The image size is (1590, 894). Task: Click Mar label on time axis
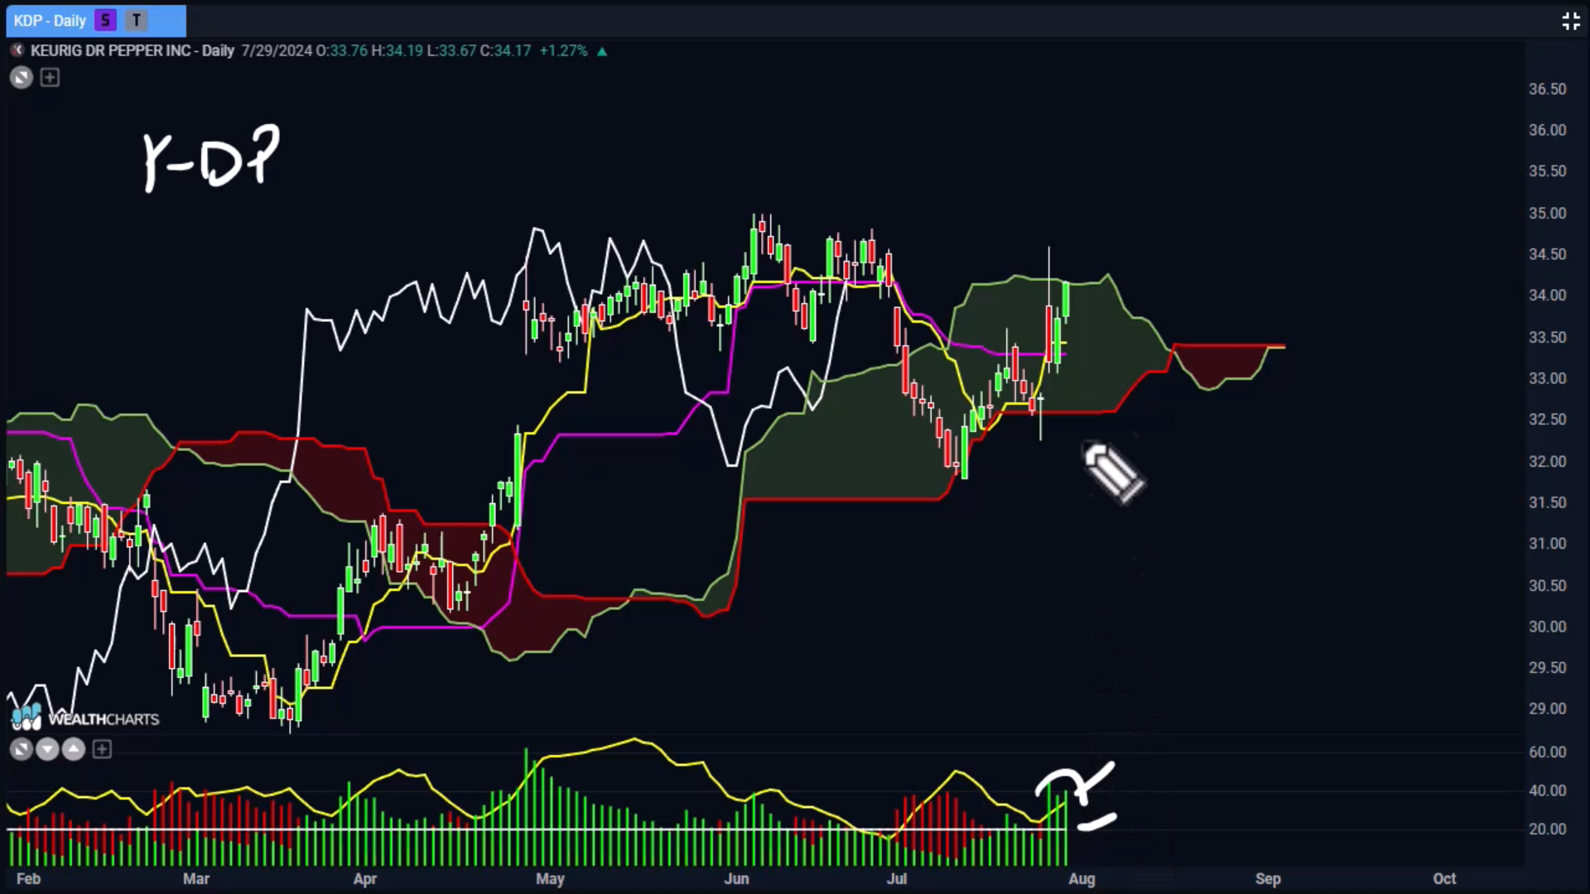pyautogui.click(x=195, y=879)
